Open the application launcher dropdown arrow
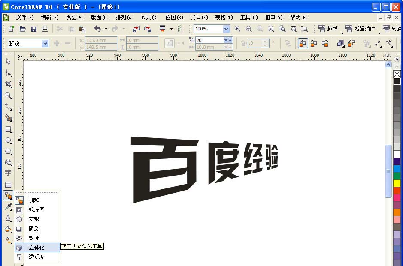 (x=171, y=29)
